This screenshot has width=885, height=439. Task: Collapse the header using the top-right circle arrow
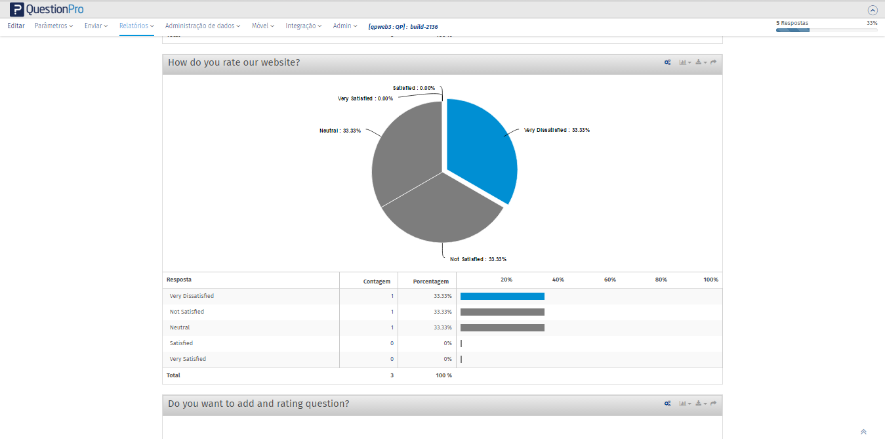click(872, 10)
